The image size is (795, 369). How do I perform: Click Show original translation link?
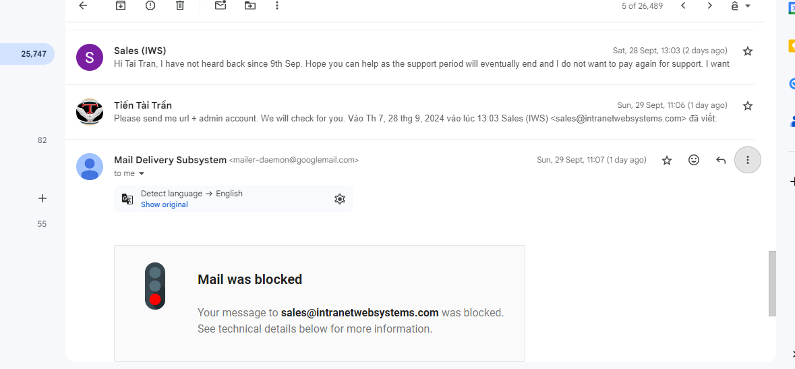(x=165, y=204)
